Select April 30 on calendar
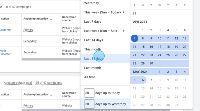Viewport: 200px width, 111px height. pyautogui.click(x=151, y=63)
